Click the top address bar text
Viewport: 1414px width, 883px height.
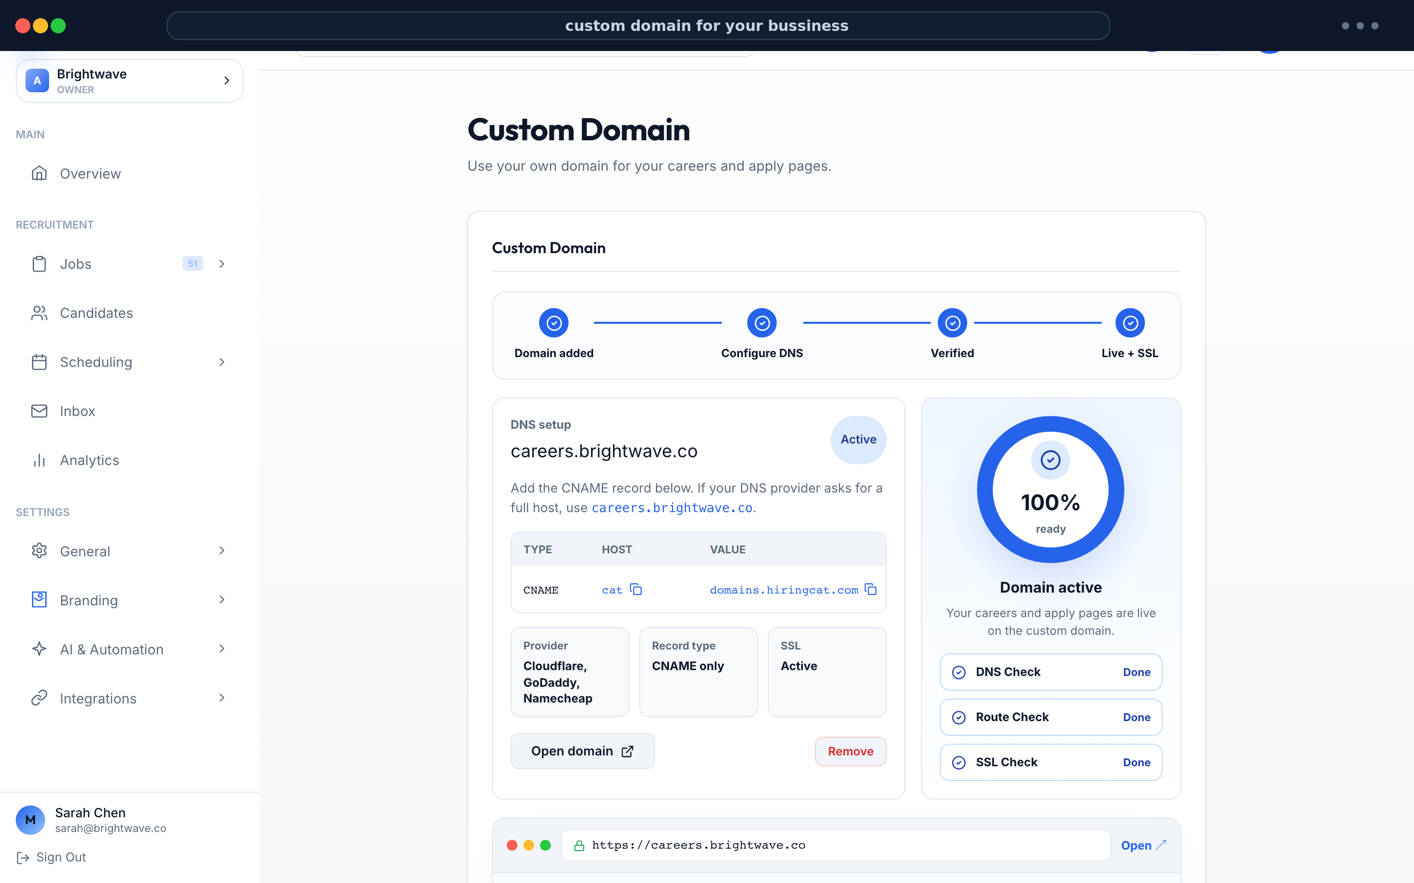707,26
